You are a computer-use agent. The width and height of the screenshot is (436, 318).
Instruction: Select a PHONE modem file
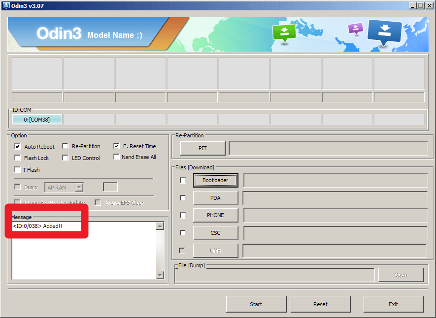(215, 215)
